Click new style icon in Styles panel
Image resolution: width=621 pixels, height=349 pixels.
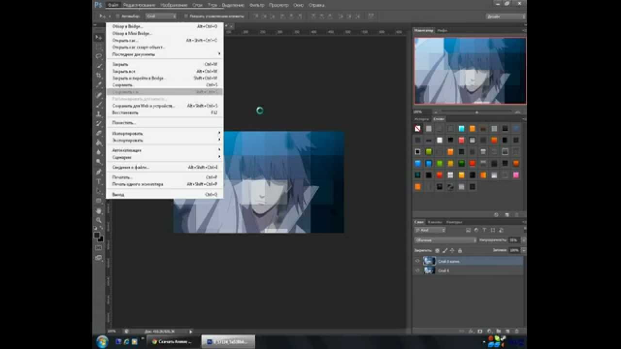click(x=507, y=215)
